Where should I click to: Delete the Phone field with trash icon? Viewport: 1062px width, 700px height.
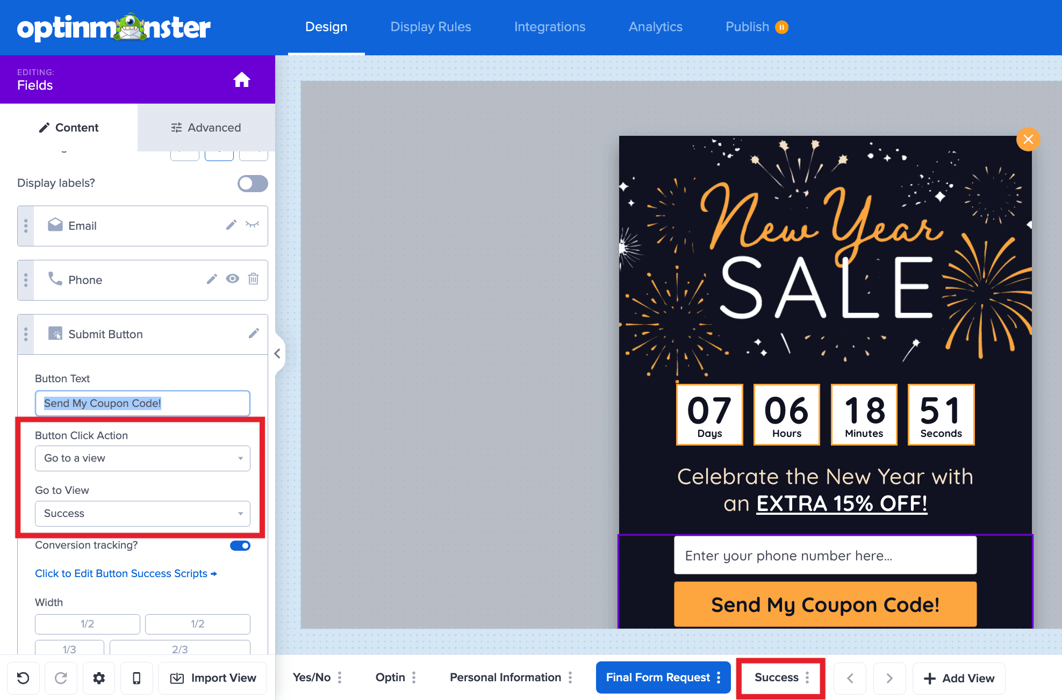[x=253, y=279]
